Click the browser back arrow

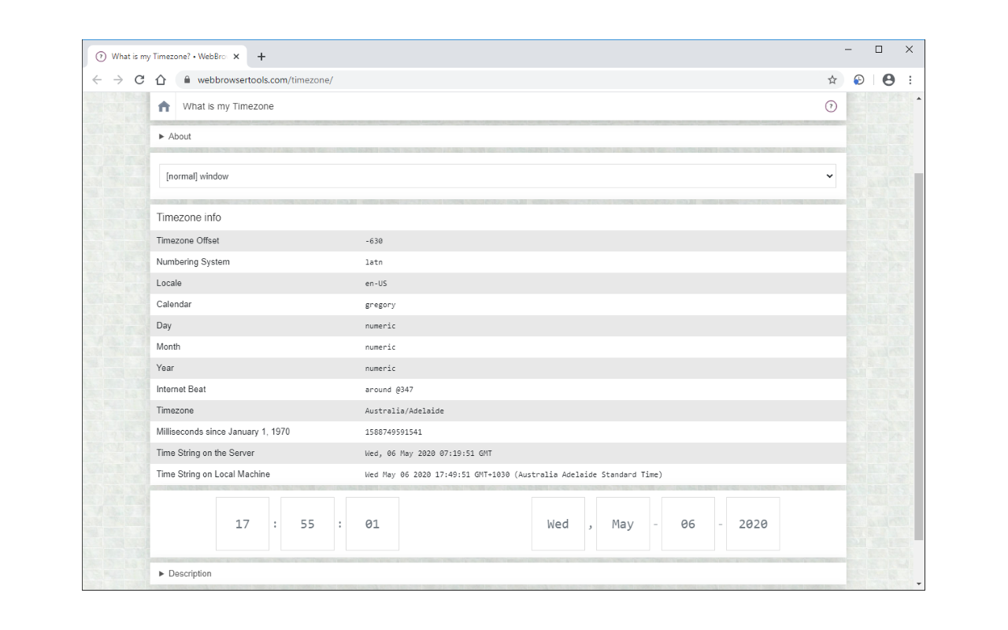pyautogui.click(x=97, y=80)
